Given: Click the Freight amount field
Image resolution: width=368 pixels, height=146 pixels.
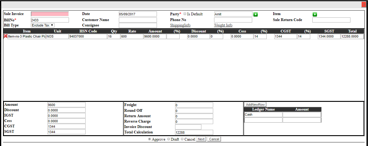Looking at the screenshot, I should point(194,105).
